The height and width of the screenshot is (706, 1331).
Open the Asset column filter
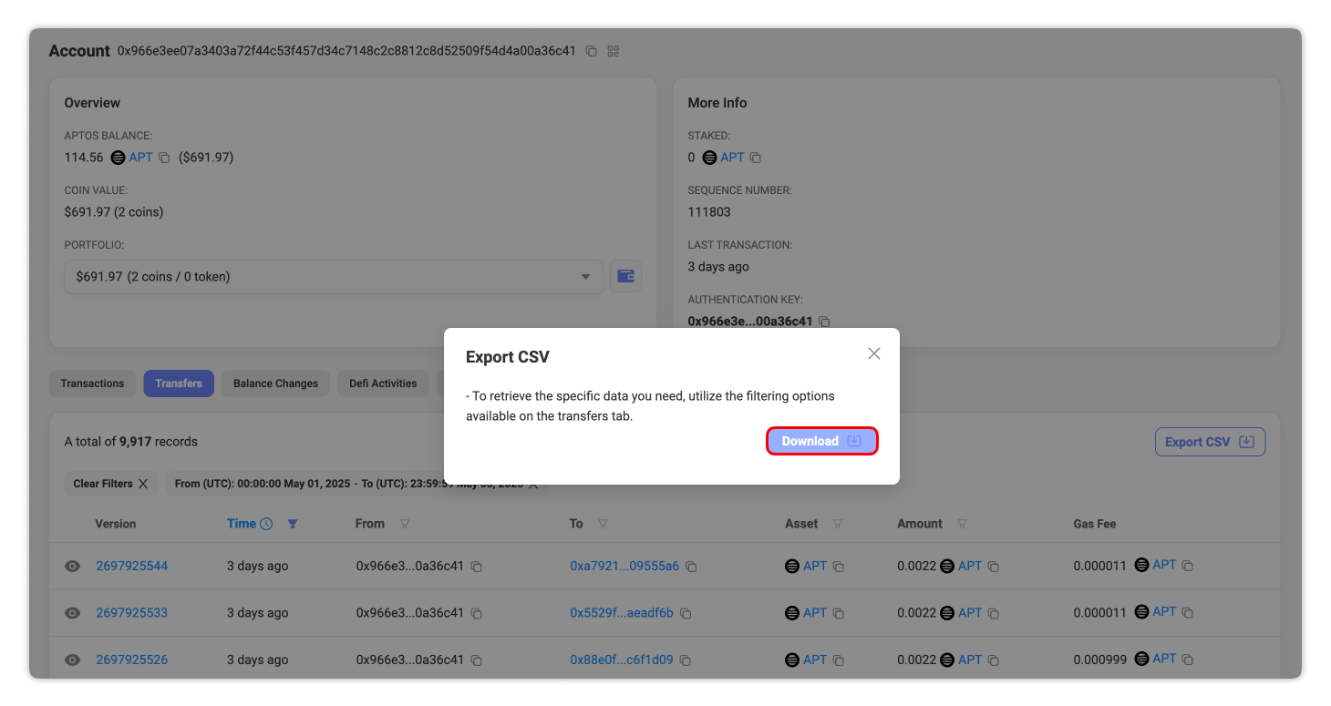pos(837,524)
